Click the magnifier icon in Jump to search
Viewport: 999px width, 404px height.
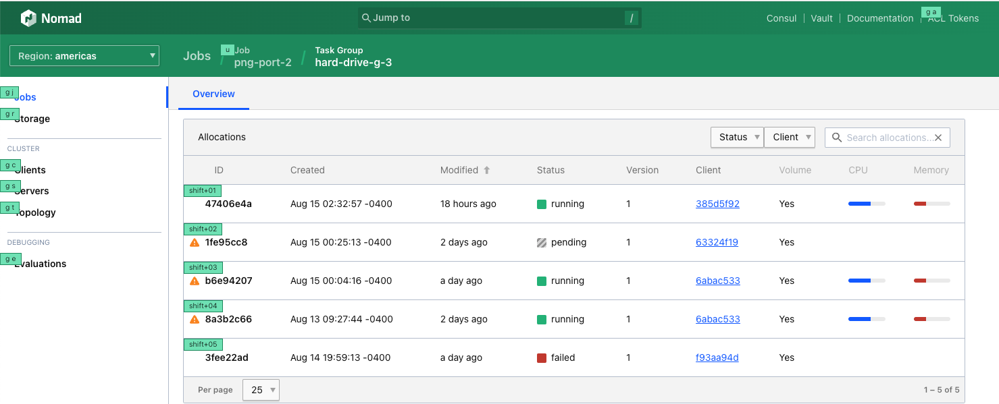tap(365, 18)
